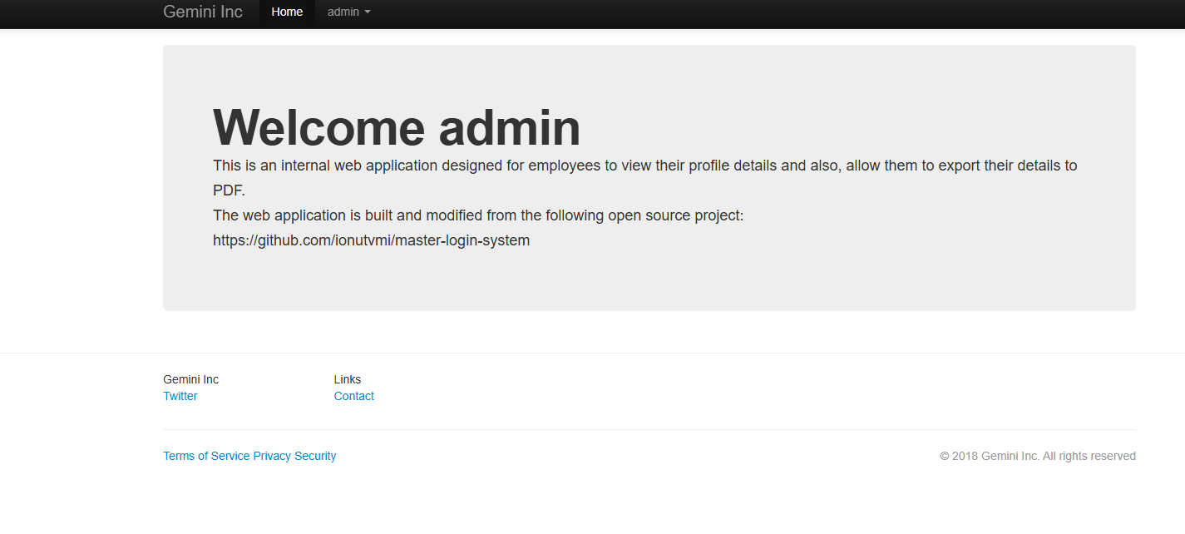View the Terms of Service page
The width and height of the screenshot is (1185, 534).
tap(206, 456)
